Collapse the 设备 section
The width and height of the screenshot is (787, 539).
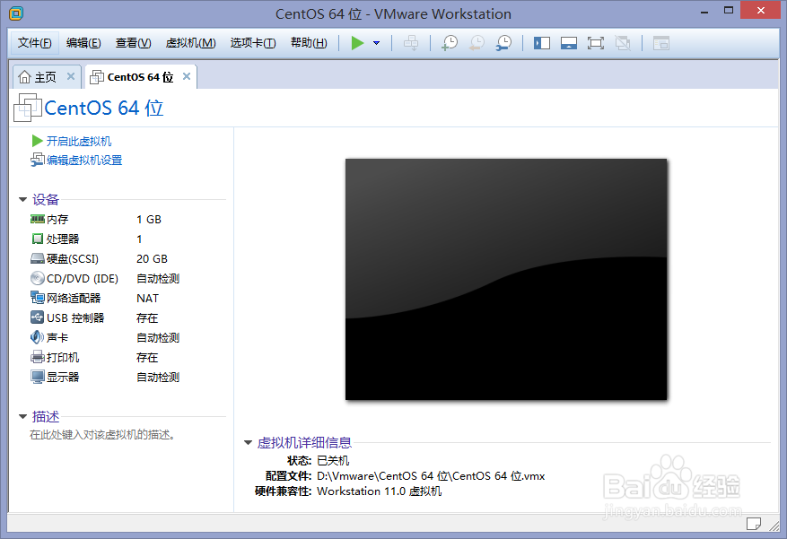click(22, 200)
